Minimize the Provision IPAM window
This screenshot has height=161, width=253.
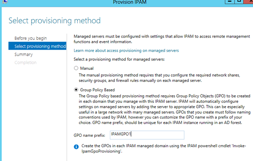pos(230,2)
